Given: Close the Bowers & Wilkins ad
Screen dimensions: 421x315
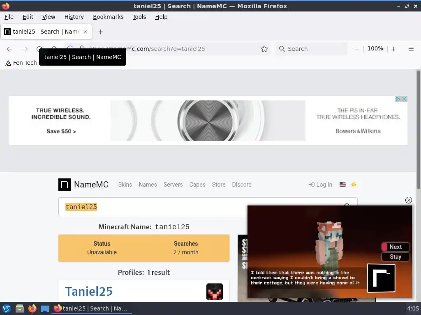Looking at the screenshot, I should point(405,99).
